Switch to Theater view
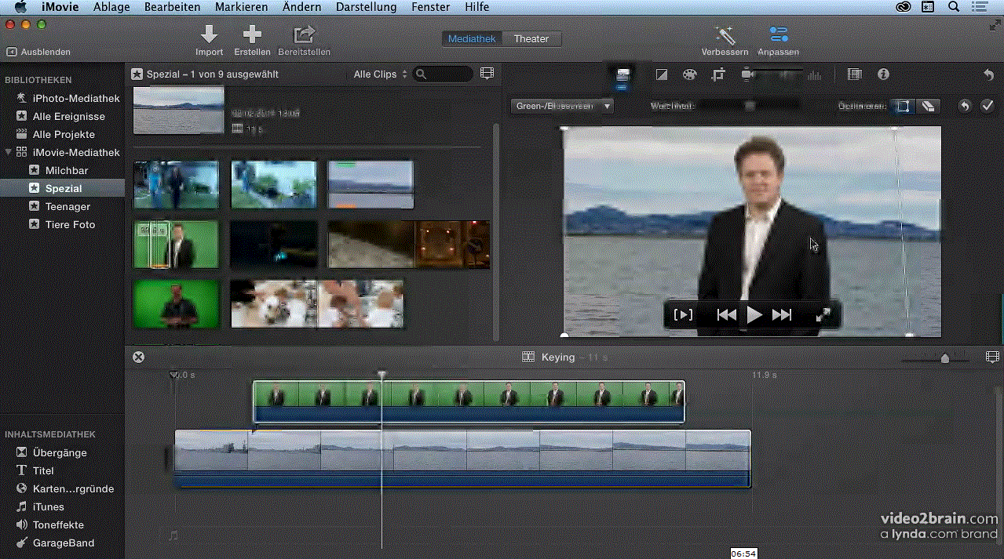Screen dimensions: 1004x559 (x=531, y=38)
